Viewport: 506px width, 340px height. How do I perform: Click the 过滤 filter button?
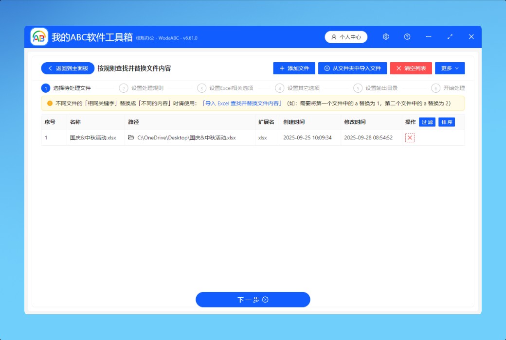427,122
